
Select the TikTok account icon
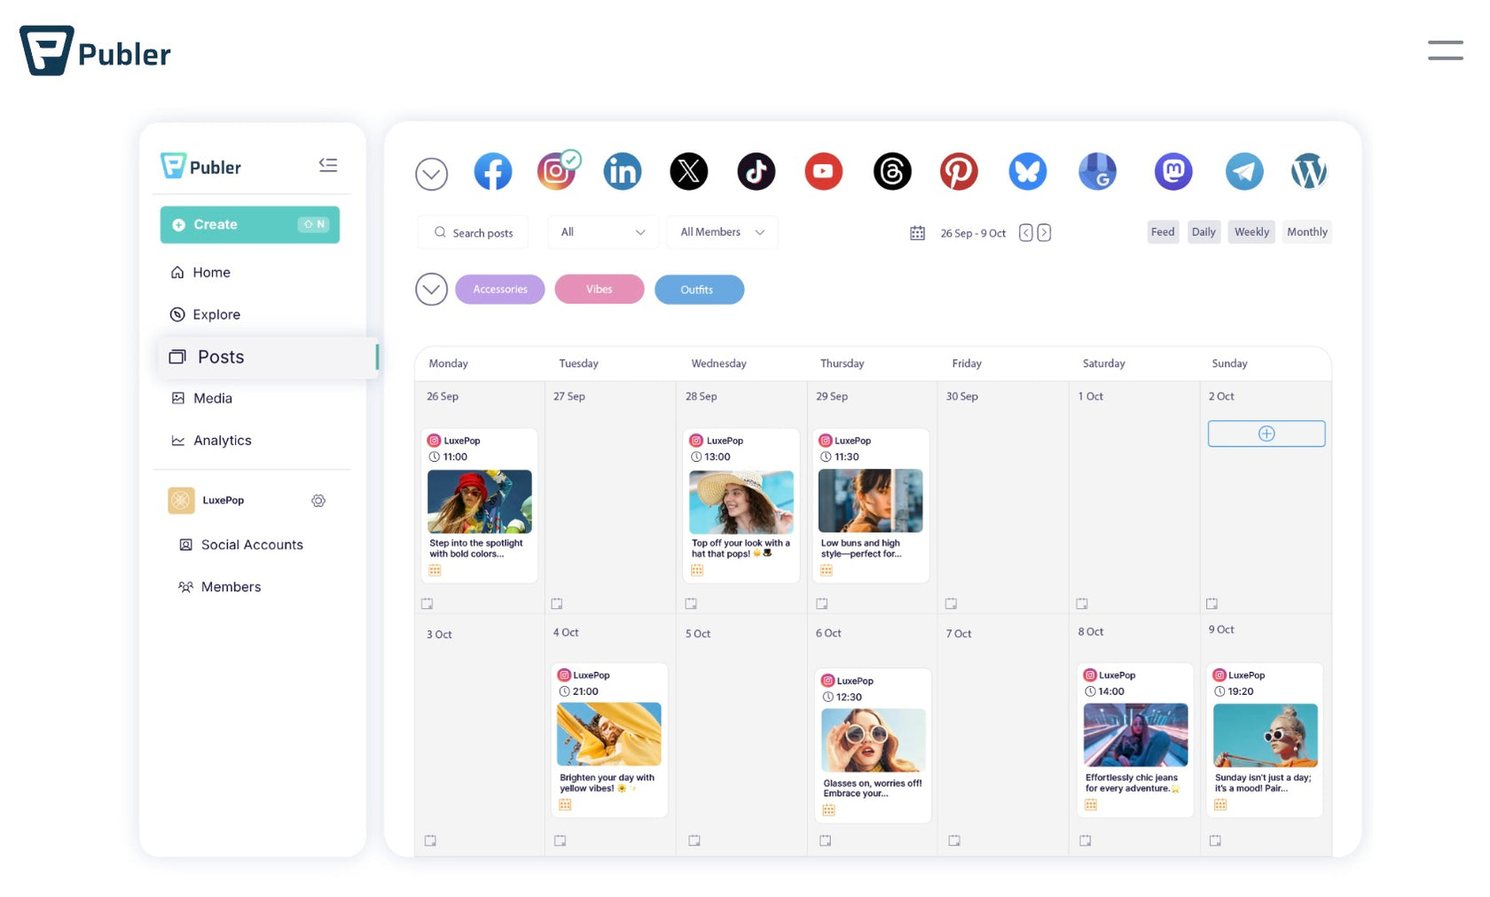click(757, 172)
